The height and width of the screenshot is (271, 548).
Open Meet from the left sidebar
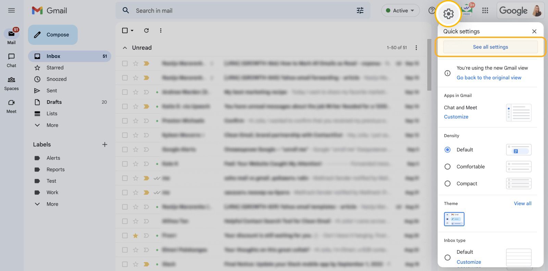pyautogui.click(x=11, y=106)
